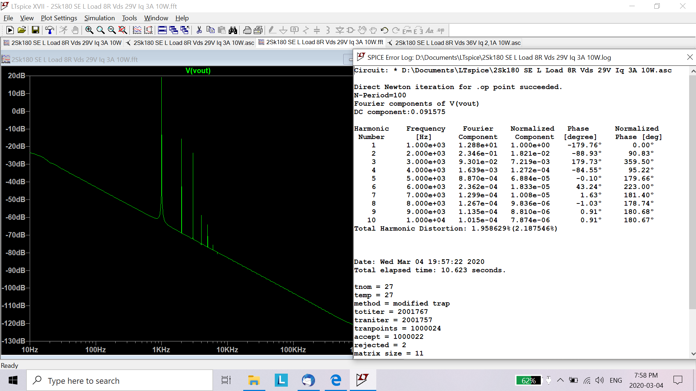Click the 1.288e+01 Fourier component value

(x=478, y=145)
